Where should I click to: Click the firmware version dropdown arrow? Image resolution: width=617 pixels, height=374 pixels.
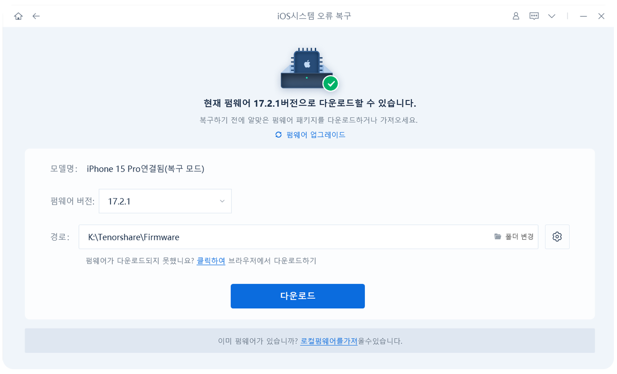[x=222, y=202]
